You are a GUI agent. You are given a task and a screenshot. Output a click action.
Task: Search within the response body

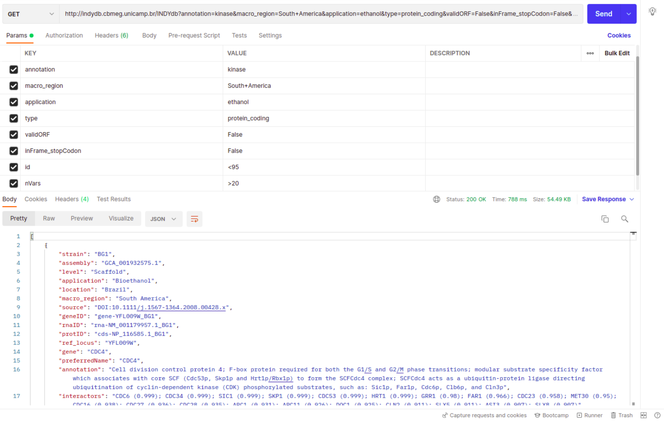point(625,219)
